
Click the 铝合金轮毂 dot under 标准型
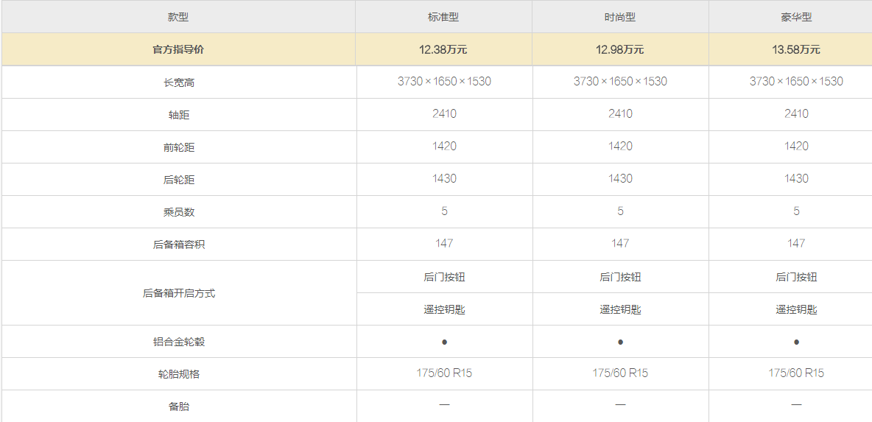[444, 342]
